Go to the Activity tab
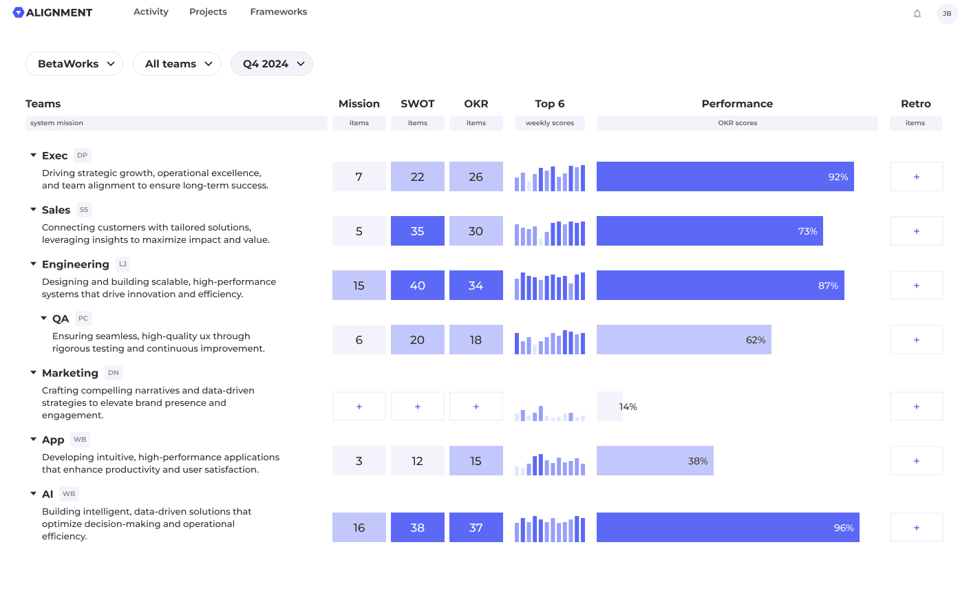The image size is (969, 613). [151, 12]
